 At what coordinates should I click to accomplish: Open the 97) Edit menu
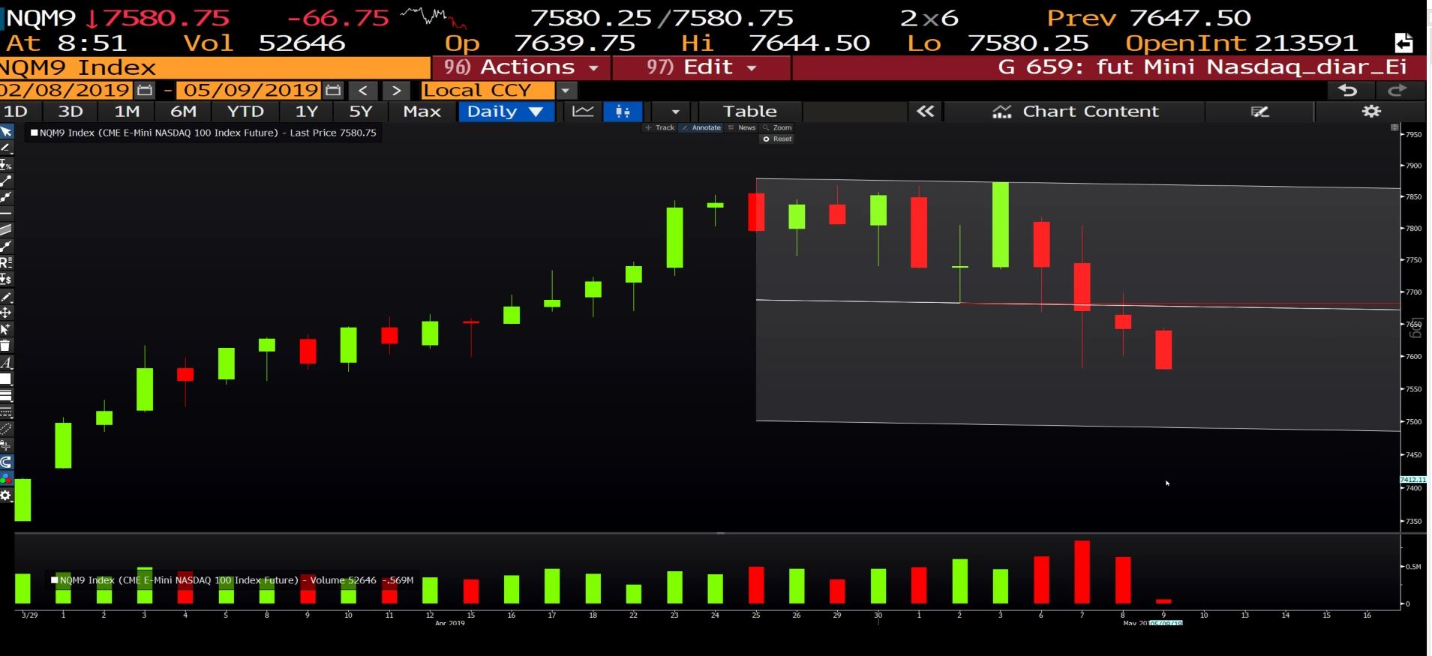[701, 67]
